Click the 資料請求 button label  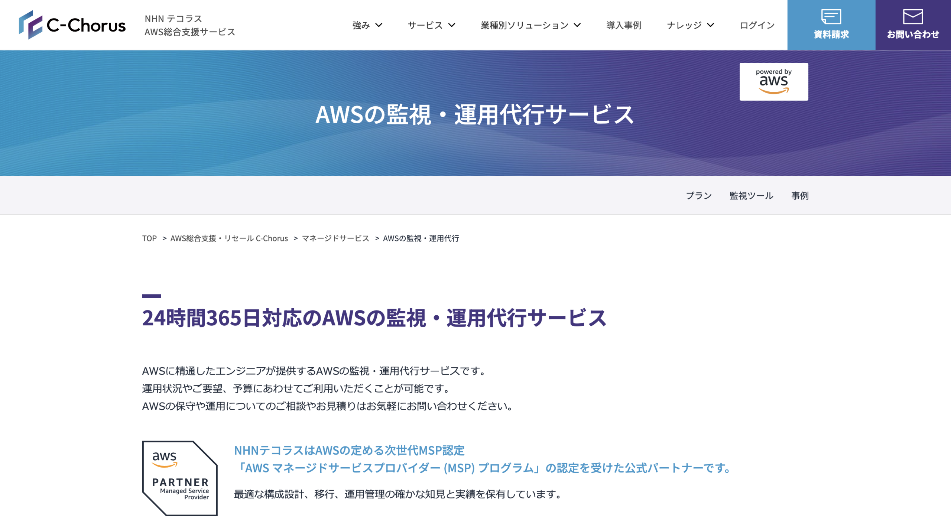(x=831, y=35)
